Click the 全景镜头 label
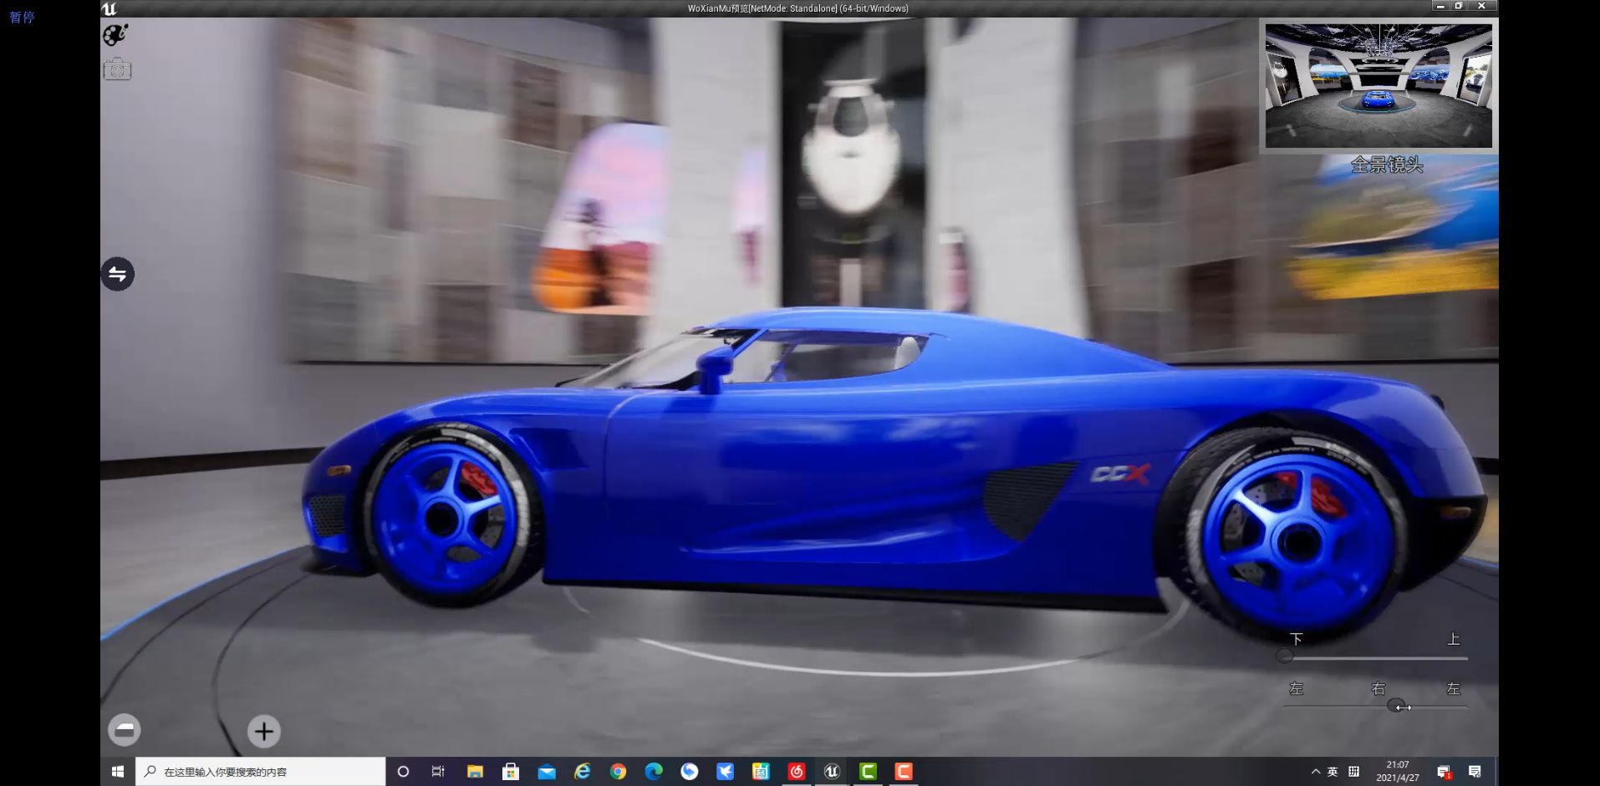Viewport: 1600px width, 786px height. click(1387, 165)
